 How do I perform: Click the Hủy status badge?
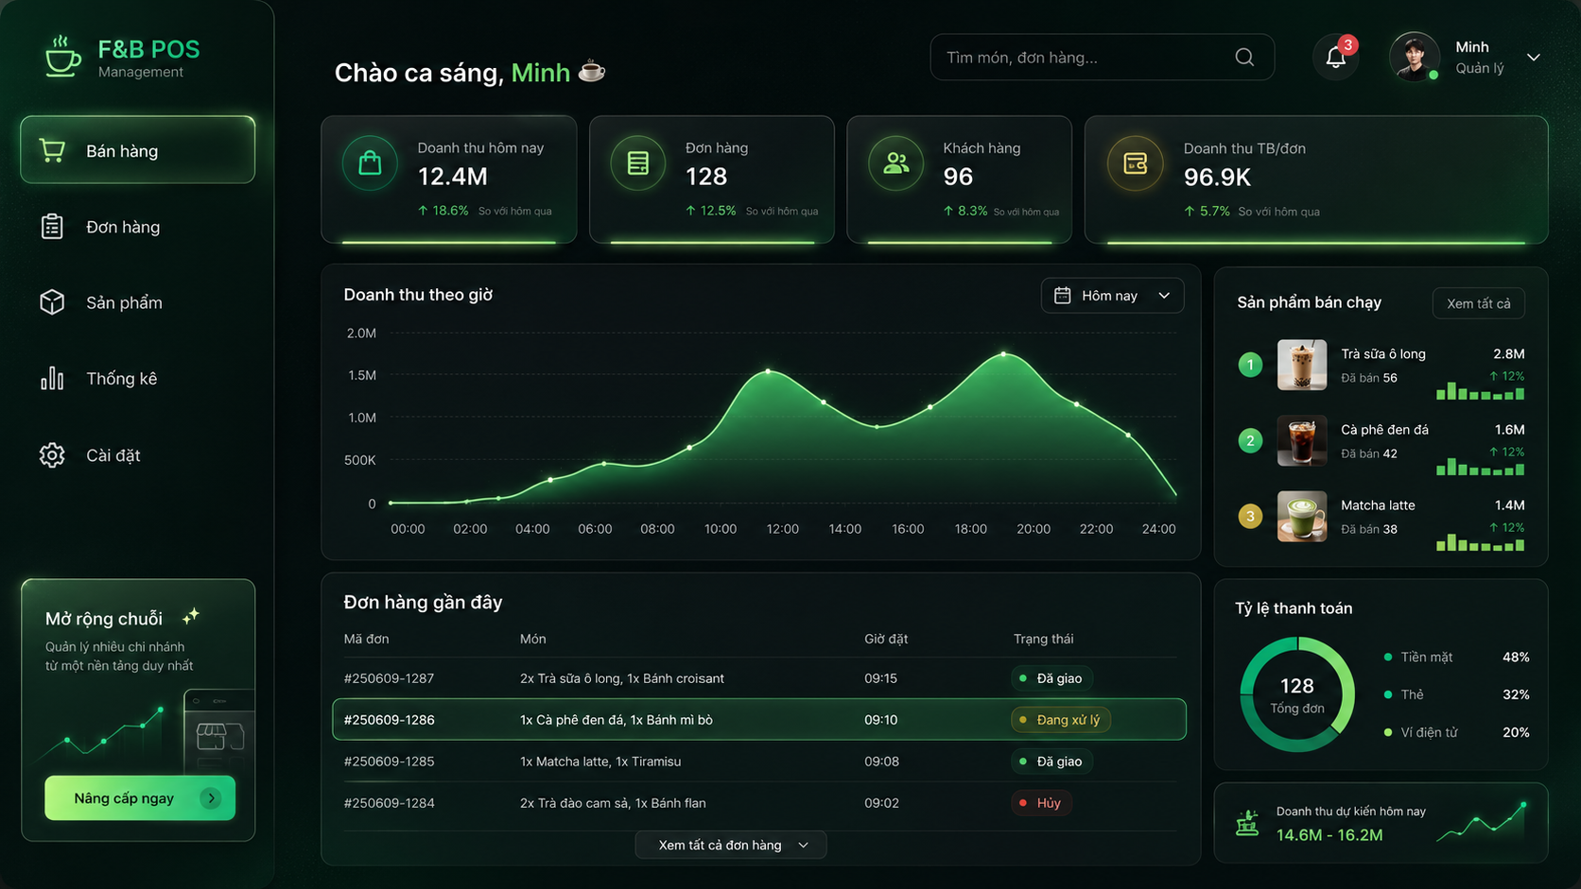coord(1041,803)
